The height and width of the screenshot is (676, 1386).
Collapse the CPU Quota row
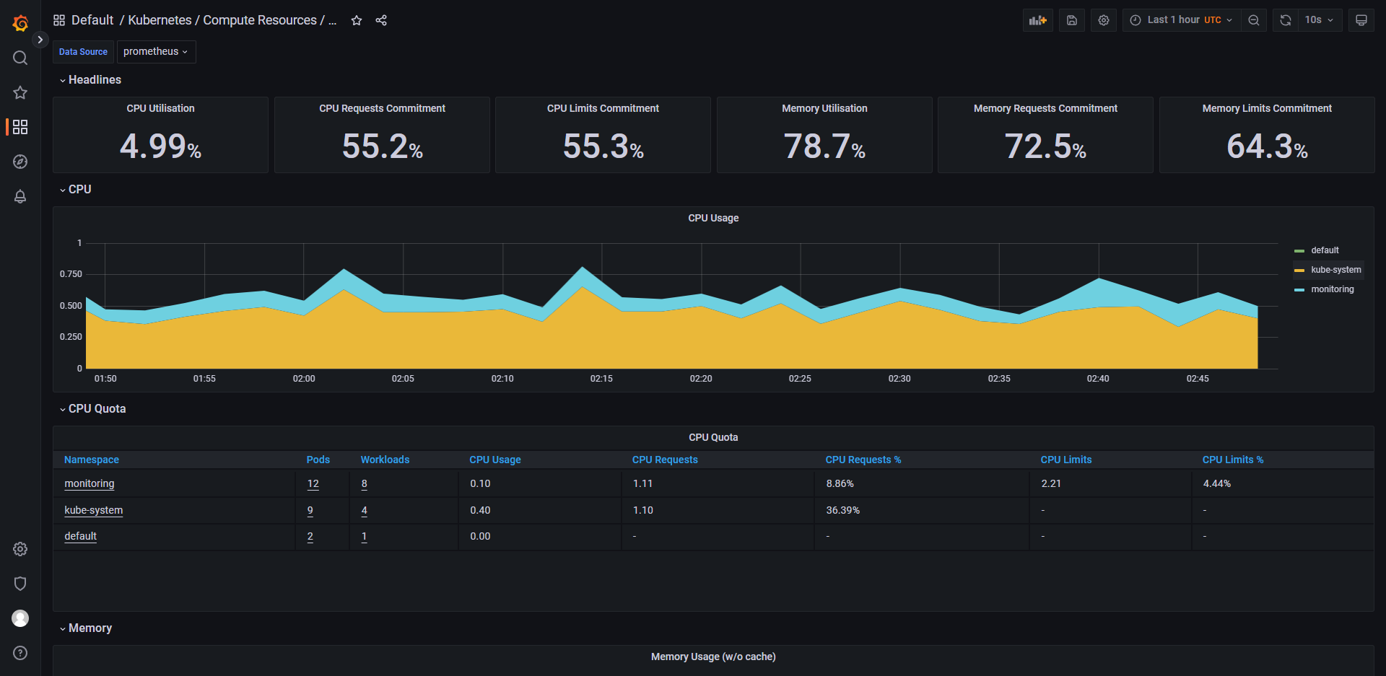[97, 409]
